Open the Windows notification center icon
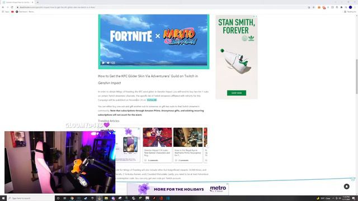 [354, 198]
